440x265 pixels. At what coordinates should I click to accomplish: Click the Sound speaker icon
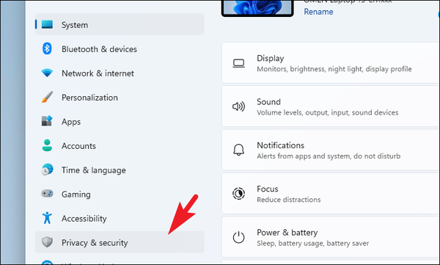pyautogui.click(x=238, y=106)
